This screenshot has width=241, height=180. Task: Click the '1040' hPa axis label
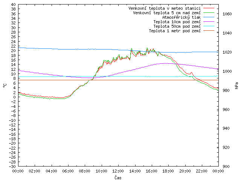coord(227,33)
